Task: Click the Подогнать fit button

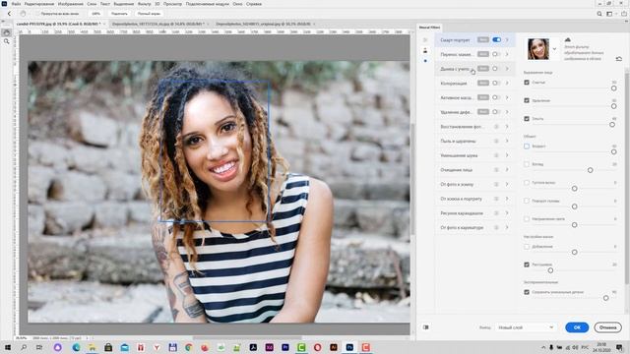Action: pyautogui.click(x=119, y=14)
